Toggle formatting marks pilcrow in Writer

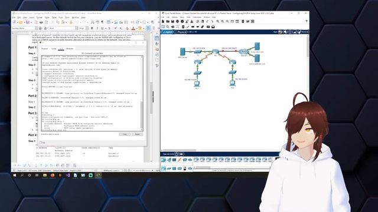(102, 22)
